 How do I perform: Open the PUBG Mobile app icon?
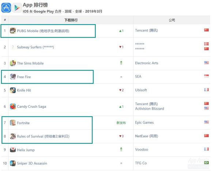coord(13,31)
